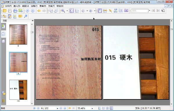Click the find next icon
Viewport: 174px width, 111px height.
[x=158, y=11]
